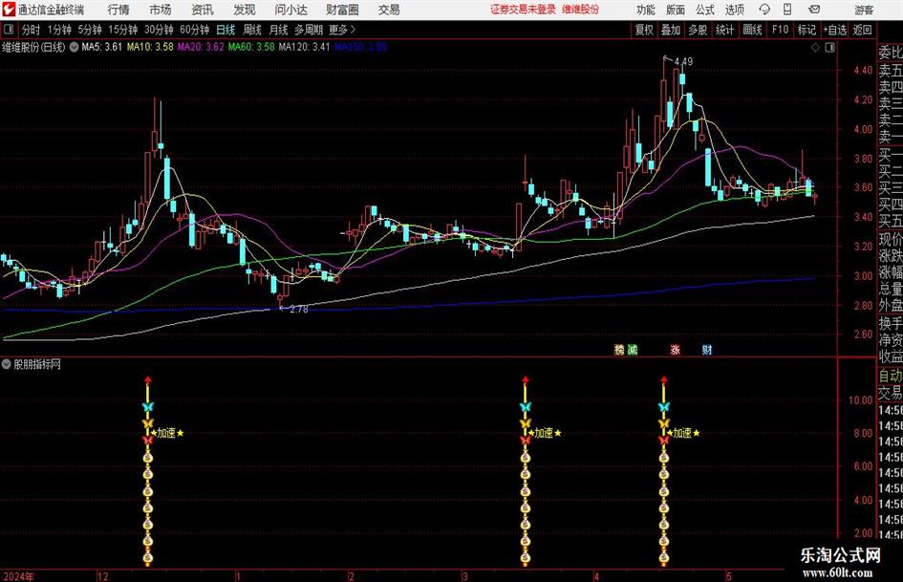Open the mobile phone icon

pyautogui.click(x=787, y=10)
